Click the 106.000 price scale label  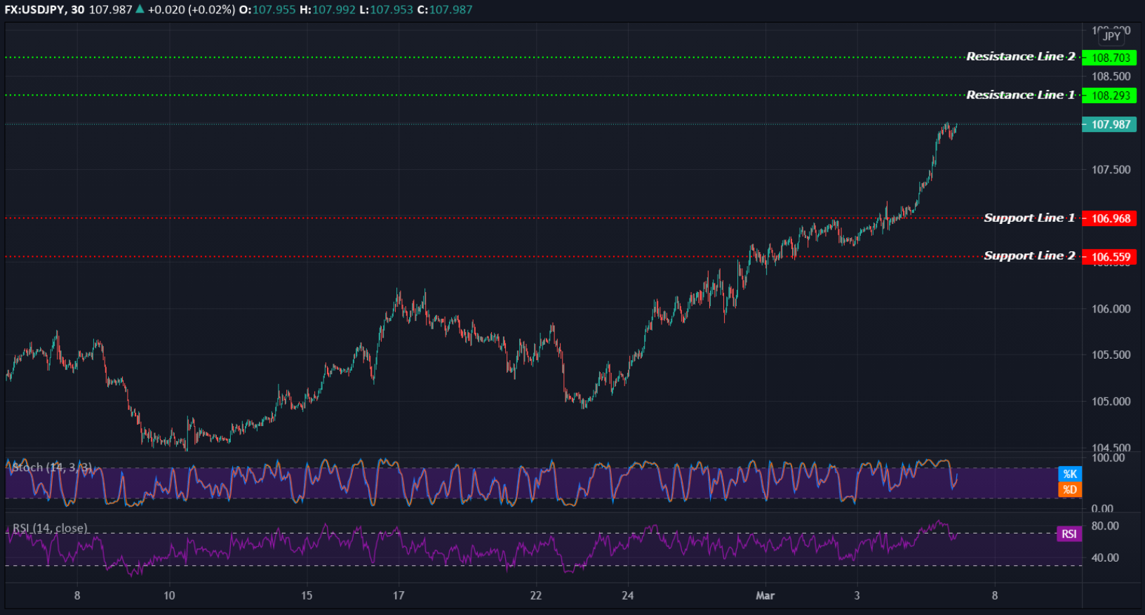pyautogui.click(x=1111, y=308)
